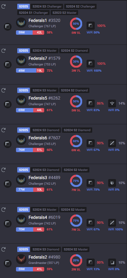Click Federals7's 49W 19L win bar

pos(30,70)
